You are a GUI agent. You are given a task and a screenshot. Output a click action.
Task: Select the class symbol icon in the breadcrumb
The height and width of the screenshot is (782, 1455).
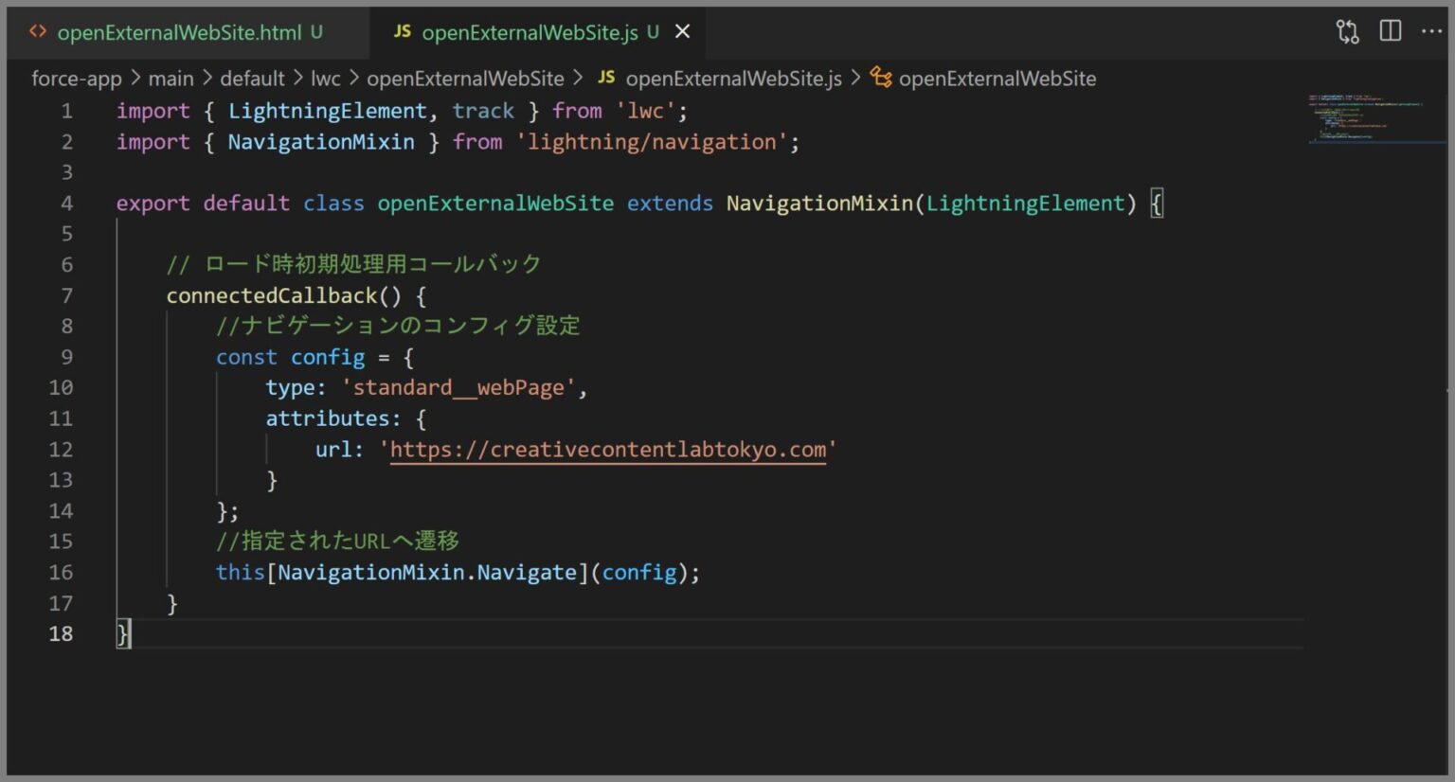[880, 78]
